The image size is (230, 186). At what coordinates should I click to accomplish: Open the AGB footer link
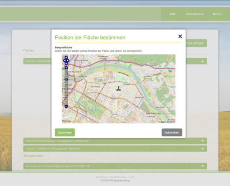[x=131, y=177]
